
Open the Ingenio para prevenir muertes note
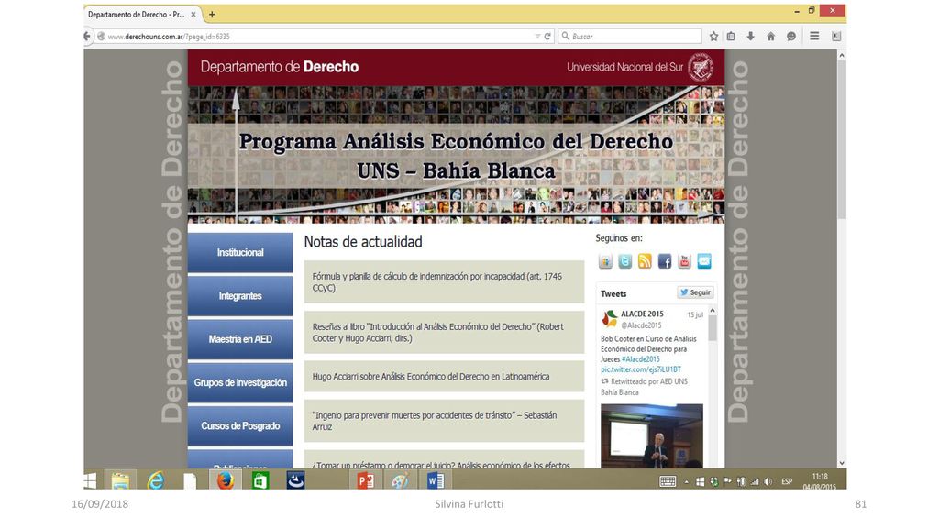tap(444, 421)
